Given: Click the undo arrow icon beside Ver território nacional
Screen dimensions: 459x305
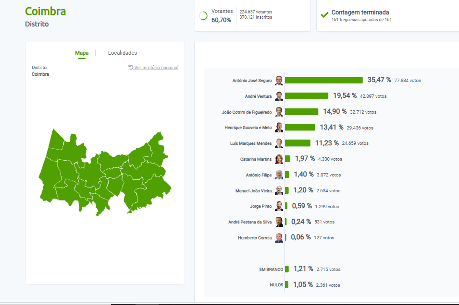Looking at the screenshot, I should point(131,67).
